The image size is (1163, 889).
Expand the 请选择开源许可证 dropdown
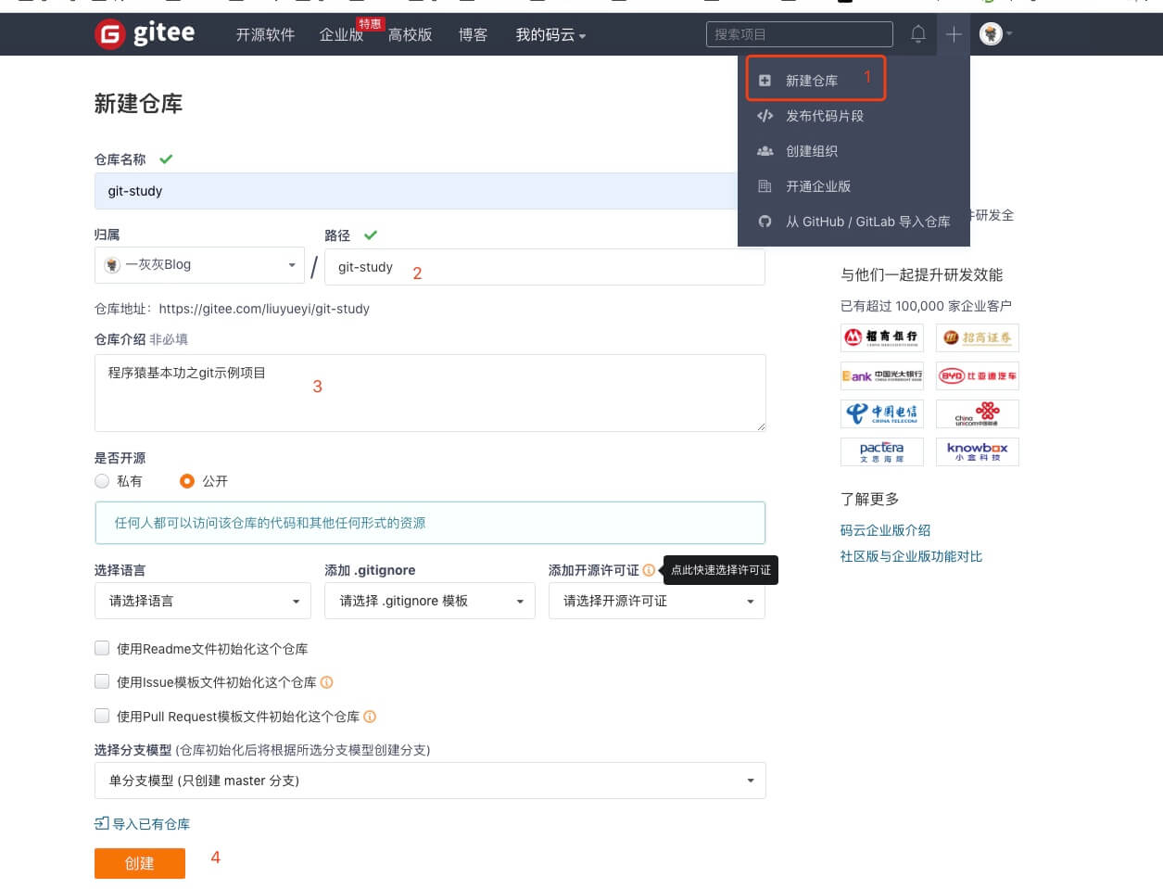pos(656,601)
